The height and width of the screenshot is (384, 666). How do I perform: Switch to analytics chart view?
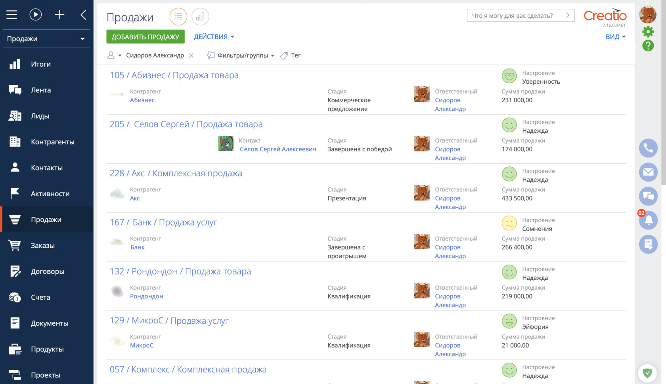click(200, 17)
